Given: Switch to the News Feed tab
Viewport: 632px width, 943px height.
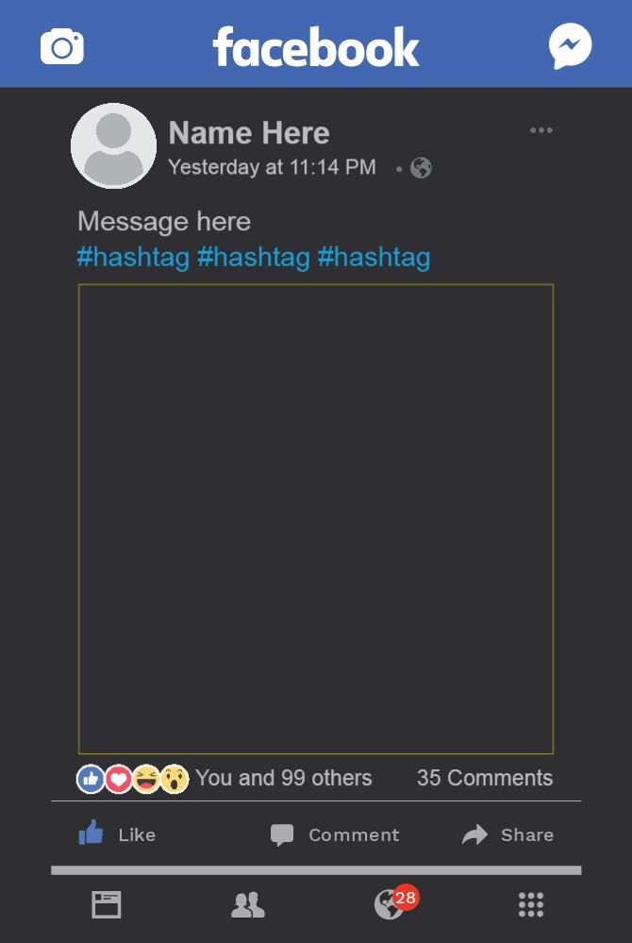Looking at the screenshot, I should [x=107, y=904].
